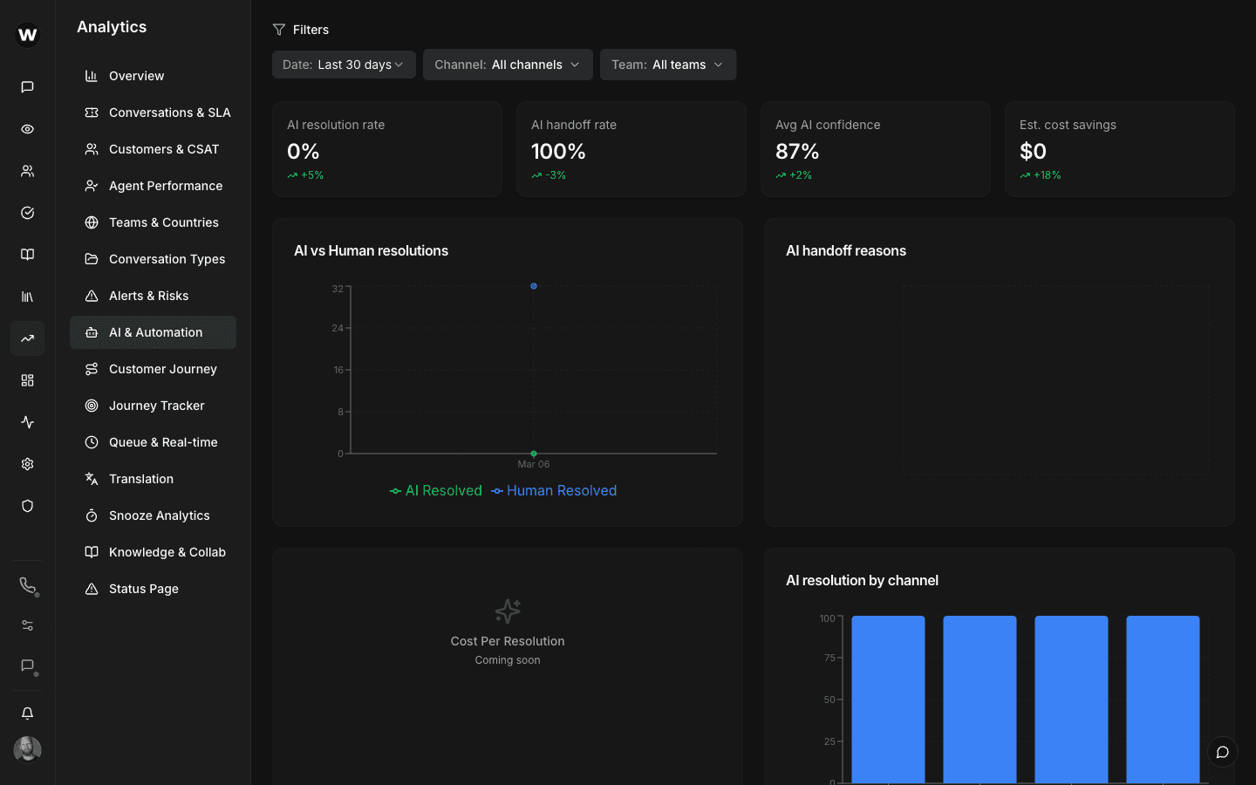Toggle the Human Resolved series off
The height and width of the screenshot is (785, 1256).
click(x=553, y=490)
